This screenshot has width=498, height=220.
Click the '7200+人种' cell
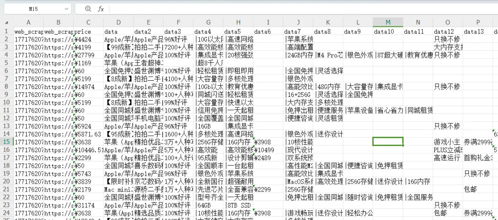[178, 48]
